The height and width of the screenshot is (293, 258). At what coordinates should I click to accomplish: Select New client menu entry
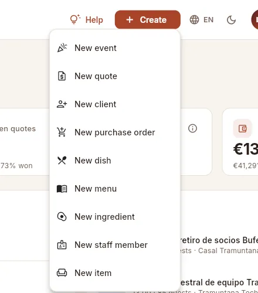[x=115, y=104]
